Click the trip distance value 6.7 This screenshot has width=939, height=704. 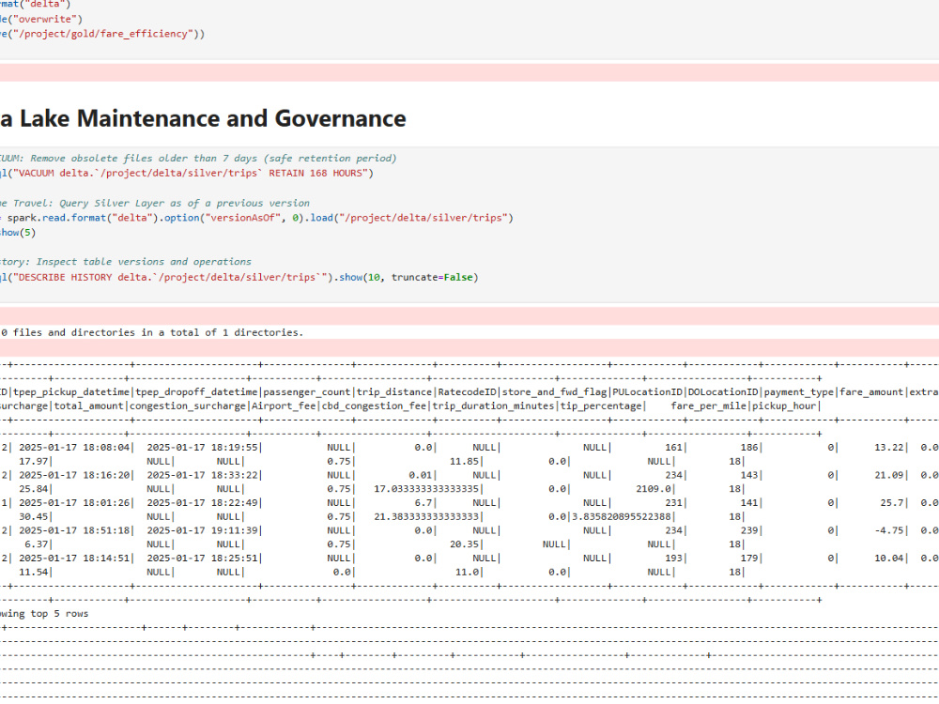pyautogui.click(x=423, y=503)
